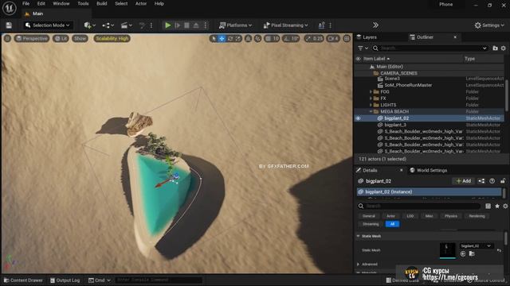Open the Settings dropdown
510x286 pixels.
[x=488, y=25]
